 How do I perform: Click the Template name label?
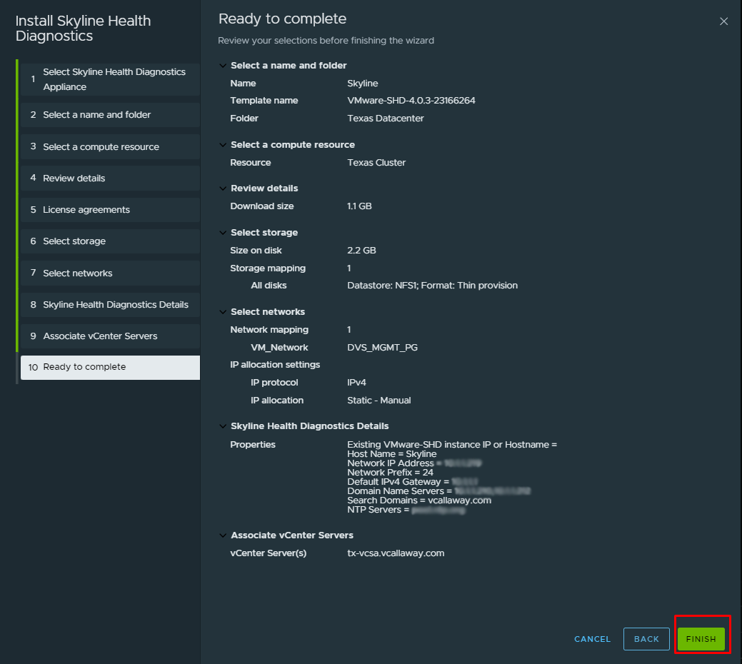pyautogui.click(x=264, y=100)
